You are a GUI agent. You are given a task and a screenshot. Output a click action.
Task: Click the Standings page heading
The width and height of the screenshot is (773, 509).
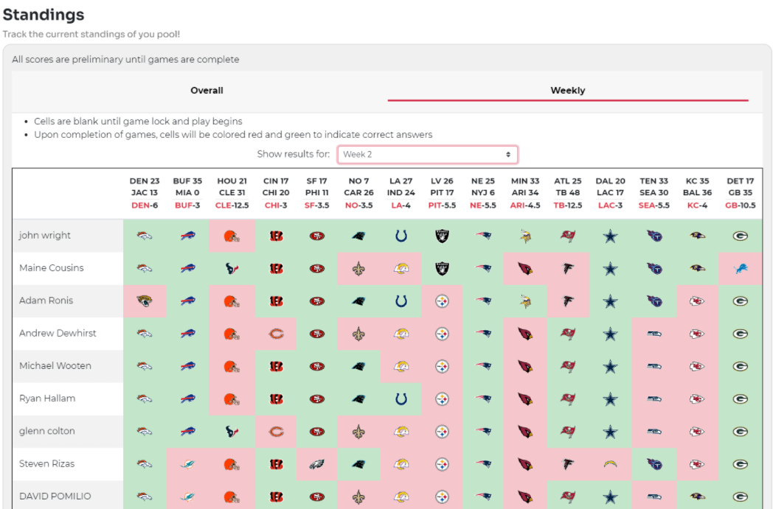tap(44, 15)
